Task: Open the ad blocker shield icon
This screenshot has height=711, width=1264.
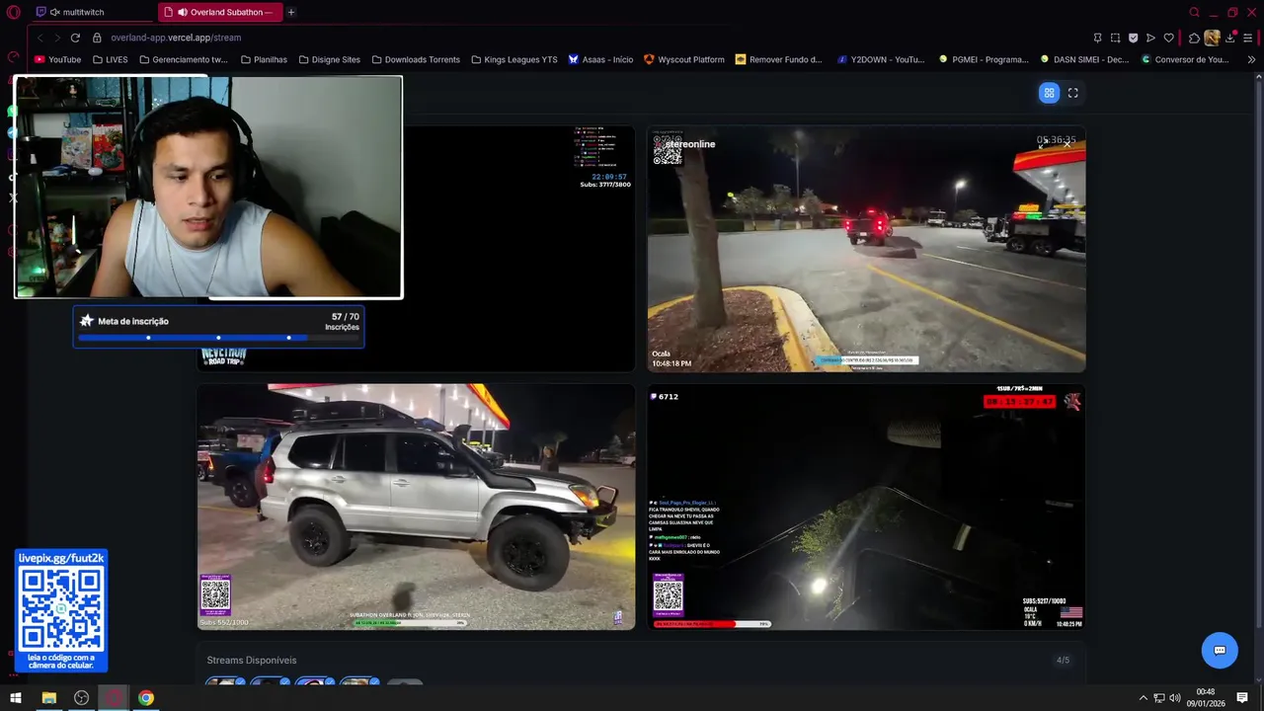Action: coord(1133,38)
